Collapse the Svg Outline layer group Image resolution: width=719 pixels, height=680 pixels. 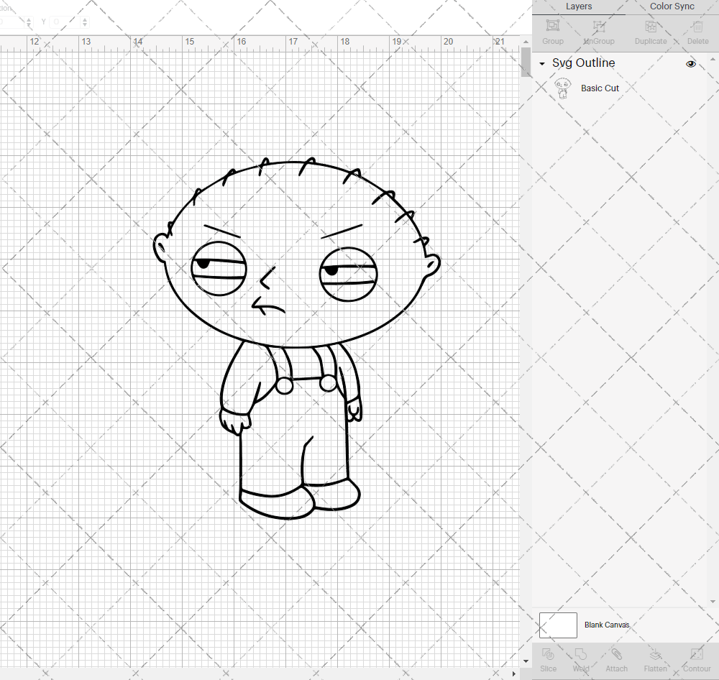[541, 63]
